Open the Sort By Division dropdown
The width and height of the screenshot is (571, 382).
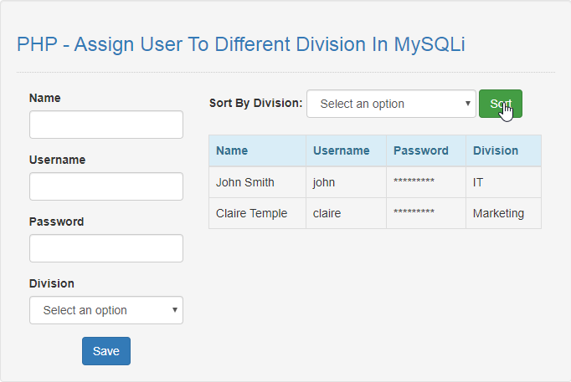(391, 104)
